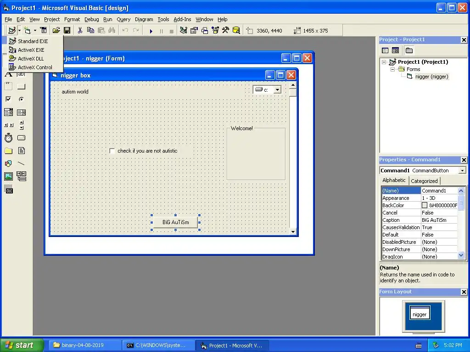Select the DirListBox folder tool in toolbox
The height and width of the screenshot is (352, 470).
[x=8, y=150]
